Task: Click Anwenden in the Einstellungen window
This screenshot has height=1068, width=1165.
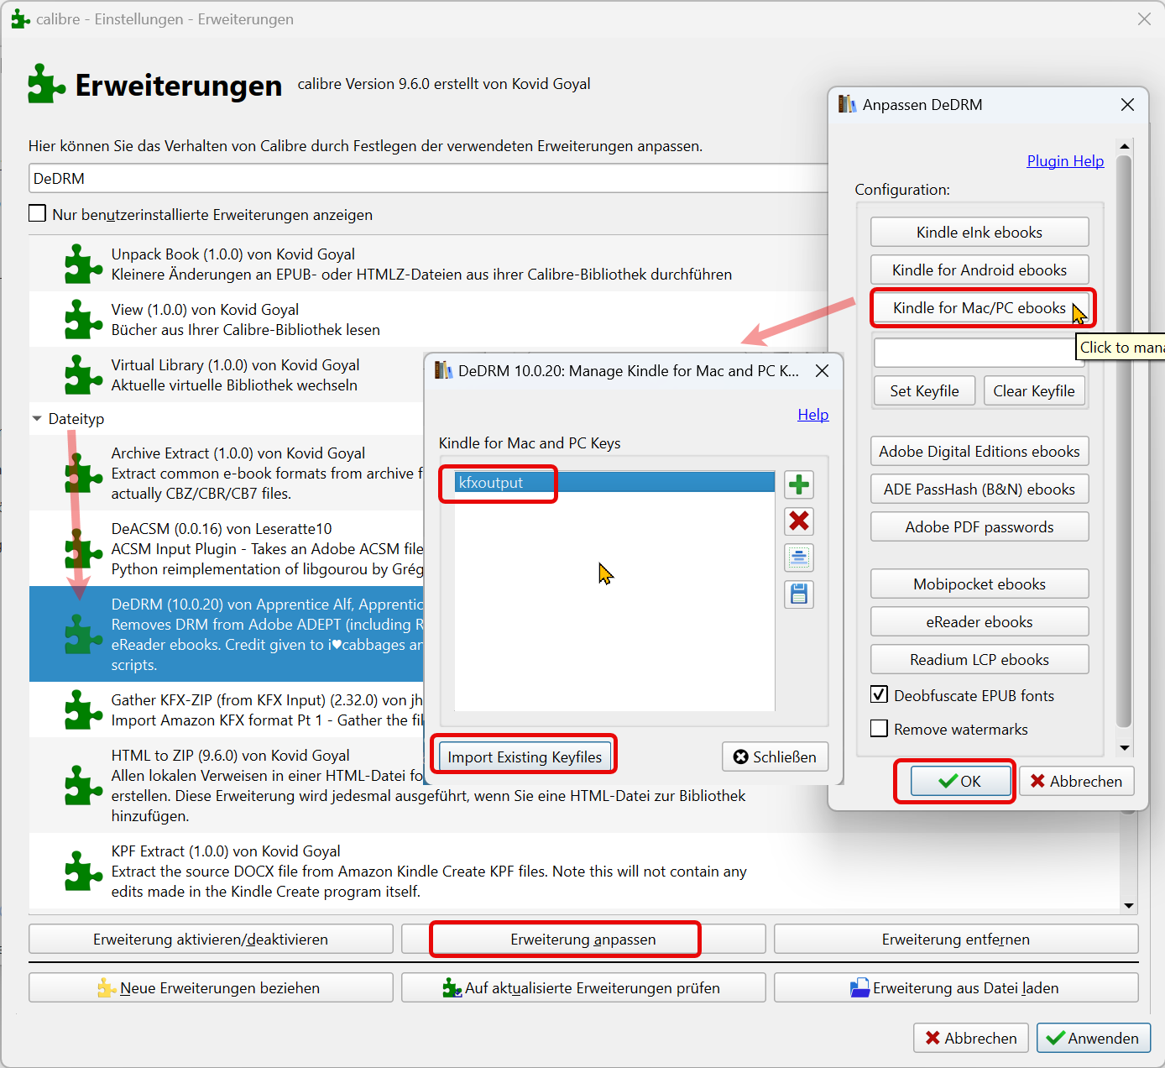Action: click(x=1094, y=1038)
